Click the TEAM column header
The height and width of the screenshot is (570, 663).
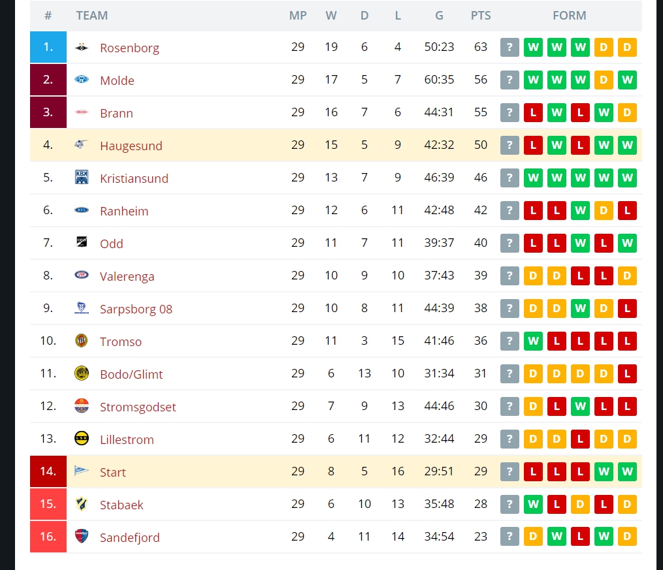(x=91, y=16)
